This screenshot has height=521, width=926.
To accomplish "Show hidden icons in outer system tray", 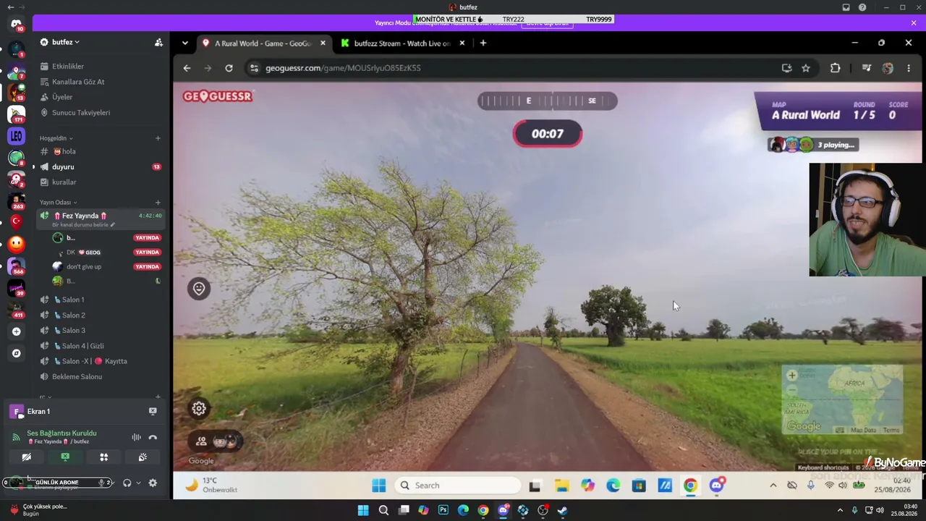I will pyautogui.click(x=840, y=510).
